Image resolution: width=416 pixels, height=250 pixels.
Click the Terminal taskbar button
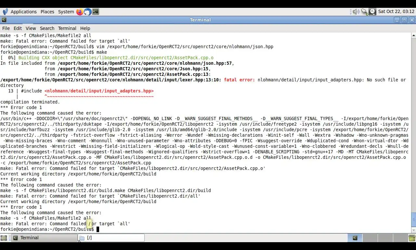[x=45, y=238]
